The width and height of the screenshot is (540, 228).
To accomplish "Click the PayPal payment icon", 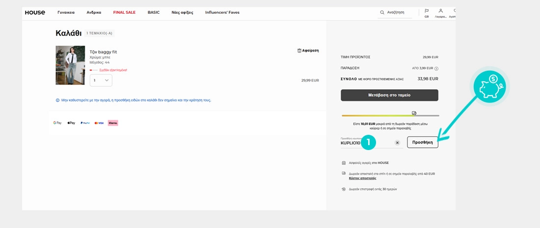I will pyautogui.click(x=85, y=123).
